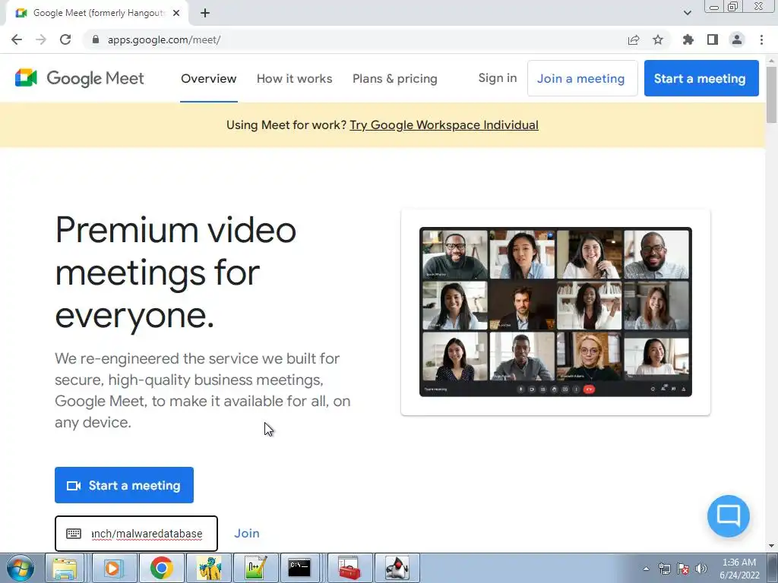Click the Google Meet logo icon
The height and width of the screenshot is (583, 778).
point(27,78)
